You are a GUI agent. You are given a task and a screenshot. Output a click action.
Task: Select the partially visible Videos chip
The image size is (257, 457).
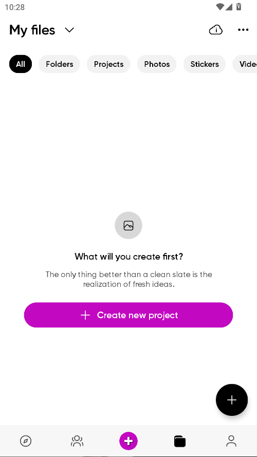tap(245, 64)
